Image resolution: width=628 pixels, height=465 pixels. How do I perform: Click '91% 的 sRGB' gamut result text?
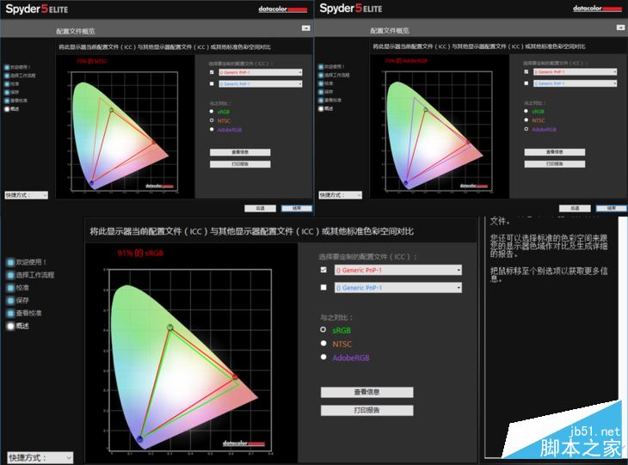tap(140, 253)
